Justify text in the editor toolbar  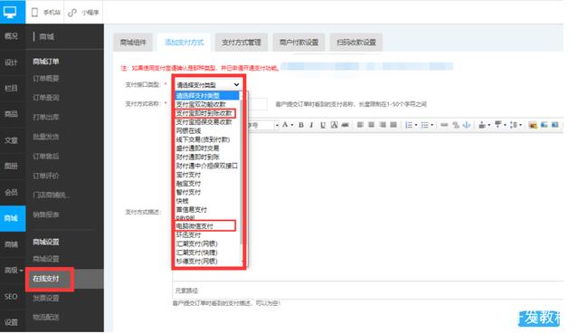394,125
